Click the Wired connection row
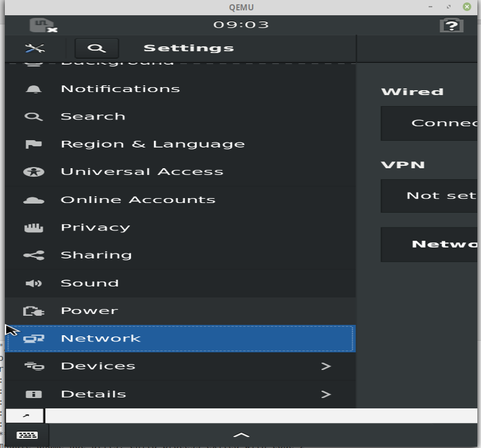Viewport: 481px width, 448px height. (430, 124)
